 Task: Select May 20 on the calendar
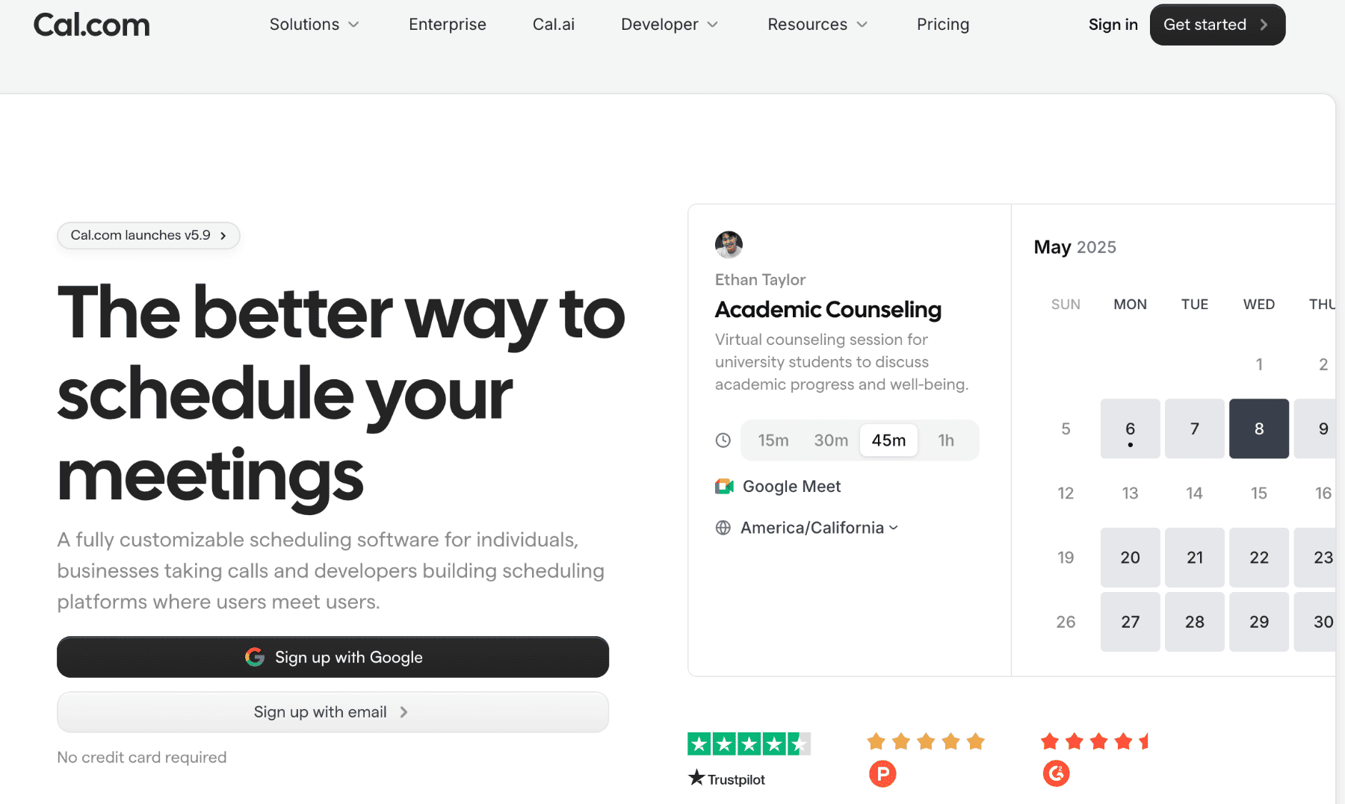[1130, 557]
